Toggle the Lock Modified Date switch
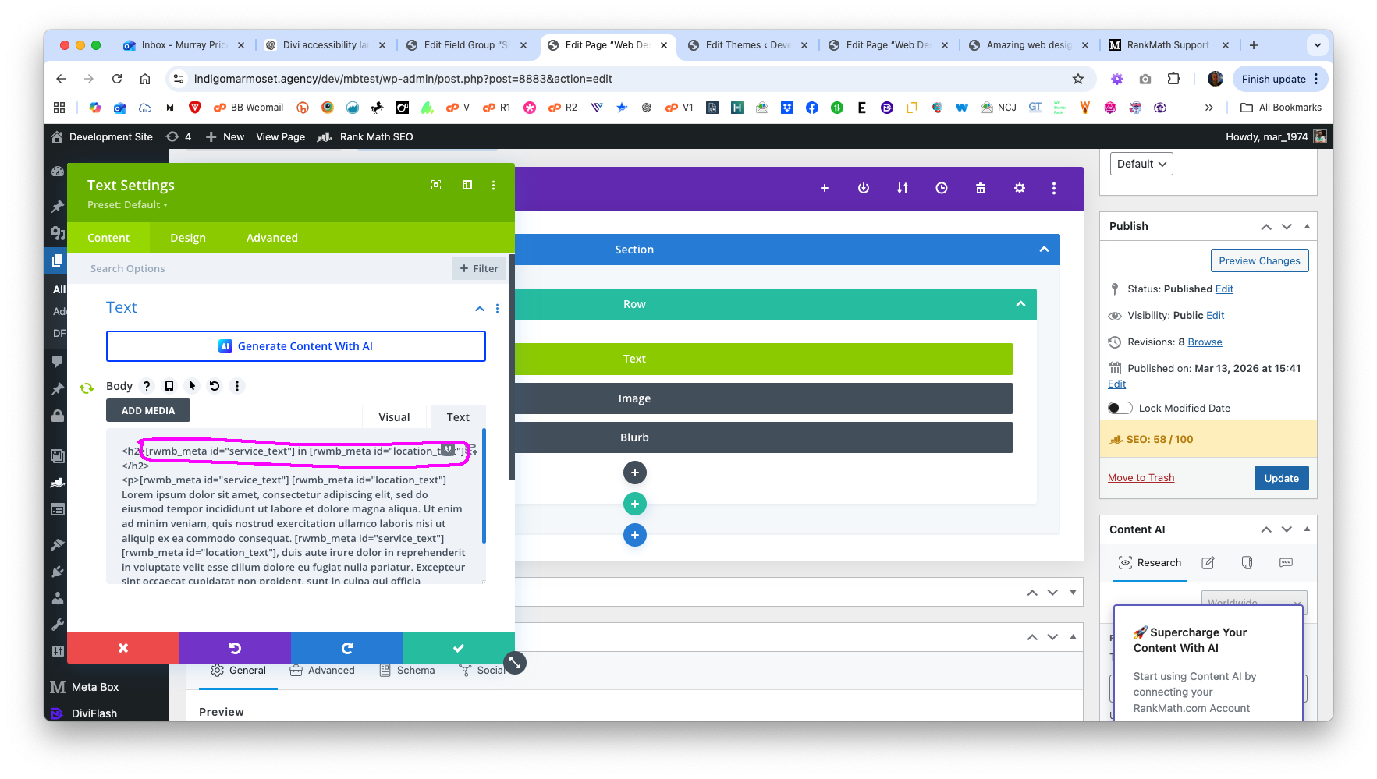Image resolution: width=1377 pixels, height=779 pixels. point(1120,408)
